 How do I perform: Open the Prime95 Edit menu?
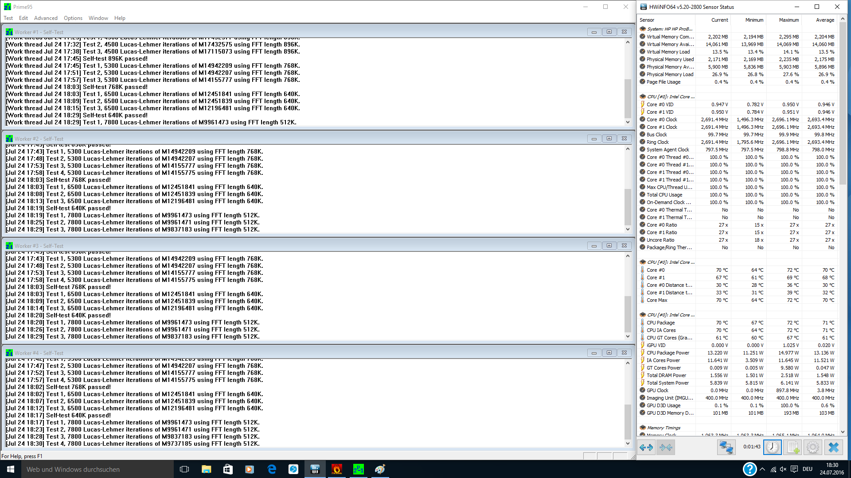point(23,18)
